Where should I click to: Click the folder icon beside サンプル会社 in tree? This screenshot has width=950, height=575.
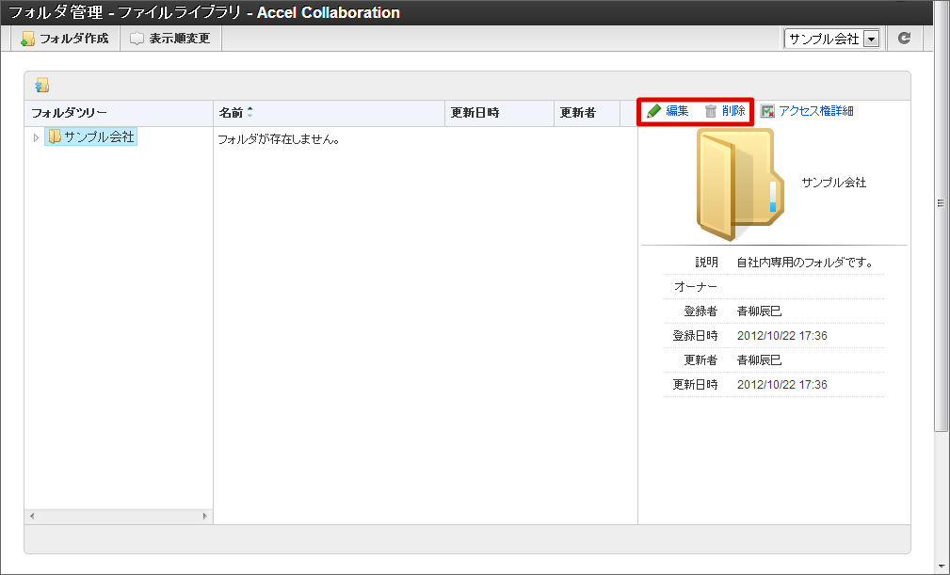[55, 136]
